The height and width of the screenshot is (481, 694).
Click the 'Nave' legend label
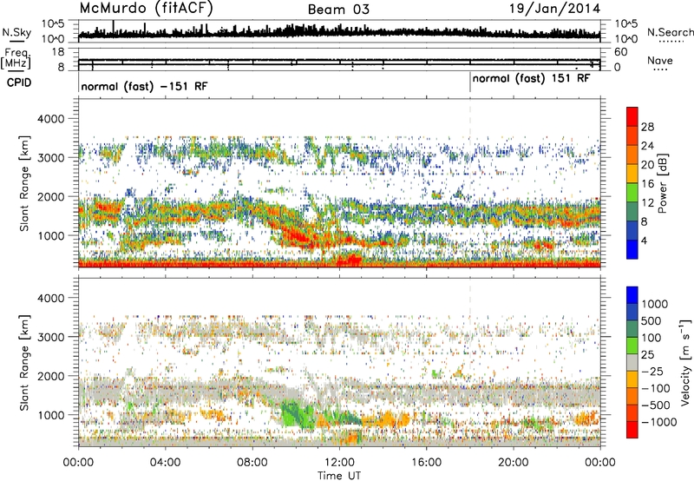coord(660,60)
